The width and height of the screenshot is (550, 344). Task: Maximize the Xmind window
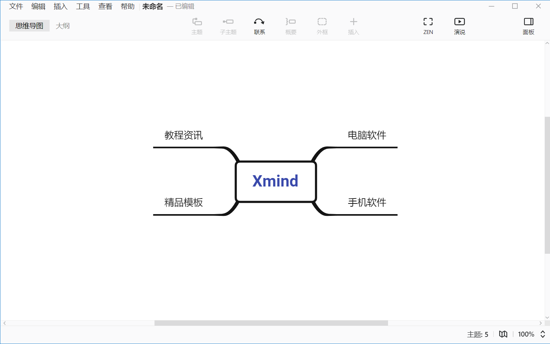pos(515,6)
